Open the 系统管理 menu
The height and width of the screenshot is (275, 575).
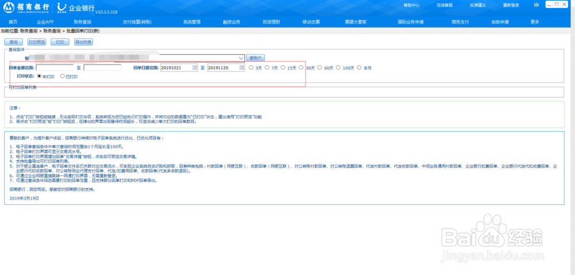[192, 22]
